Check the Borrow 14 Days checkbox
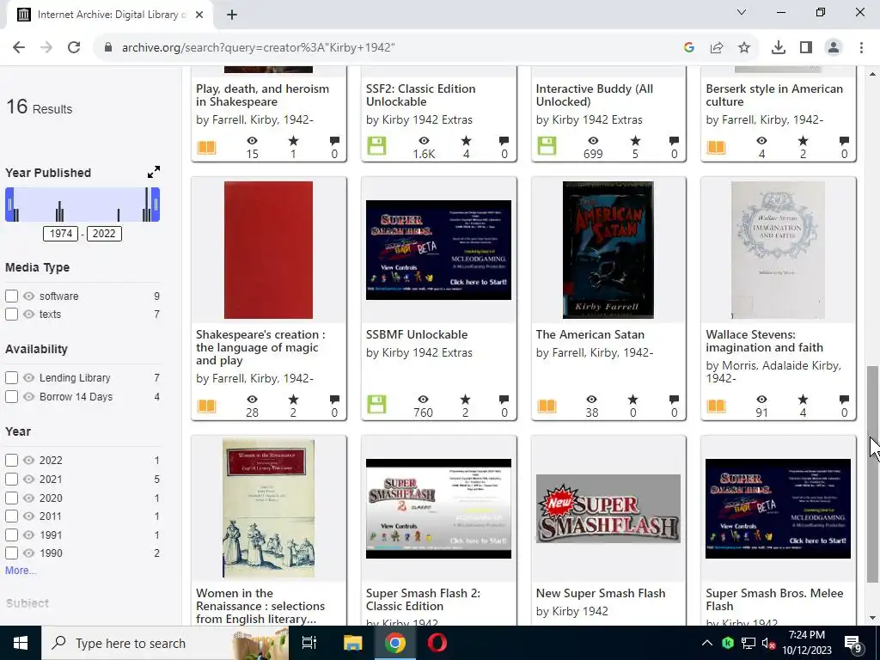Image resolution: width=880 pixels, height=660 pixels. 11,396
